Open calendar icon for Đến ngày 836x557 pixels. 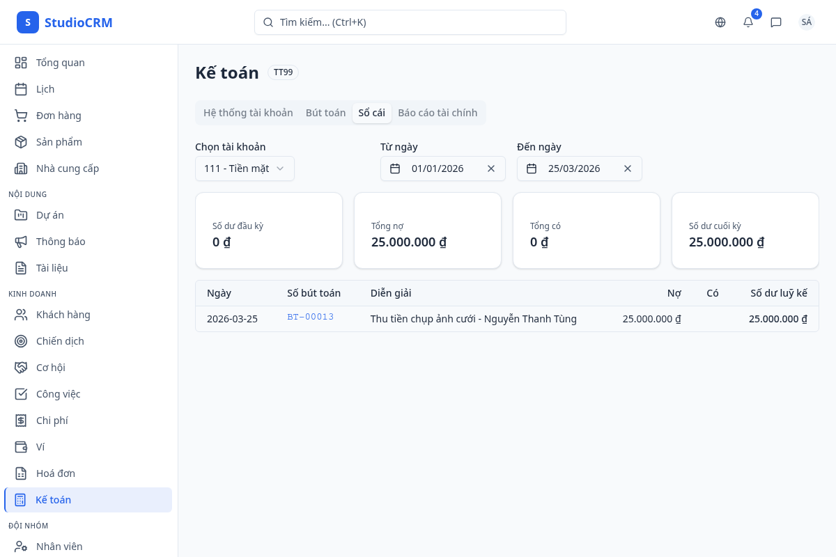click(x=532, y=168)
